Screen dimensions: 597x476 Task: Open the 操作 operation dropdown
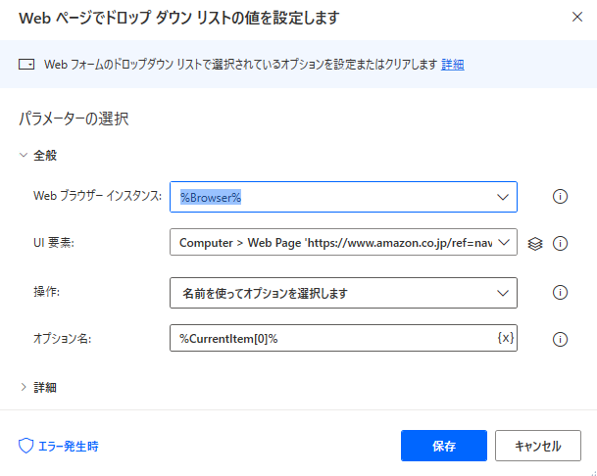(343, 293)
